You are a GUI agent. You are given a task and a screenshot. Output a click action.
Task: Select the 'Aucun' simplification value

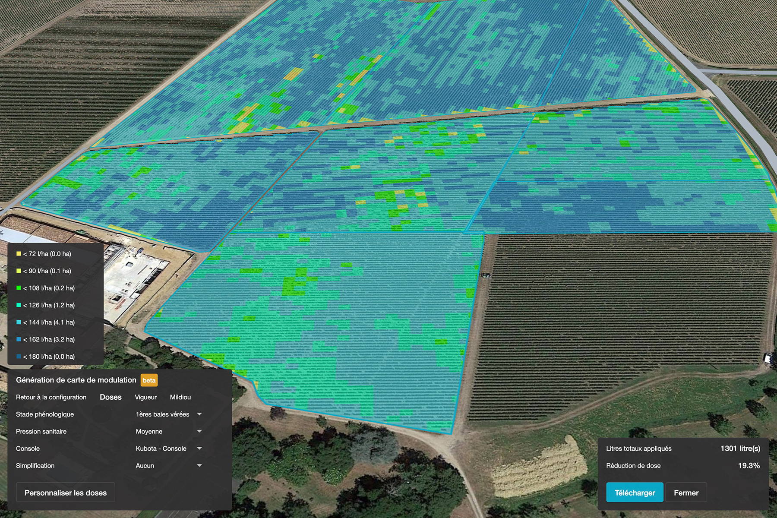click(145, 466)
